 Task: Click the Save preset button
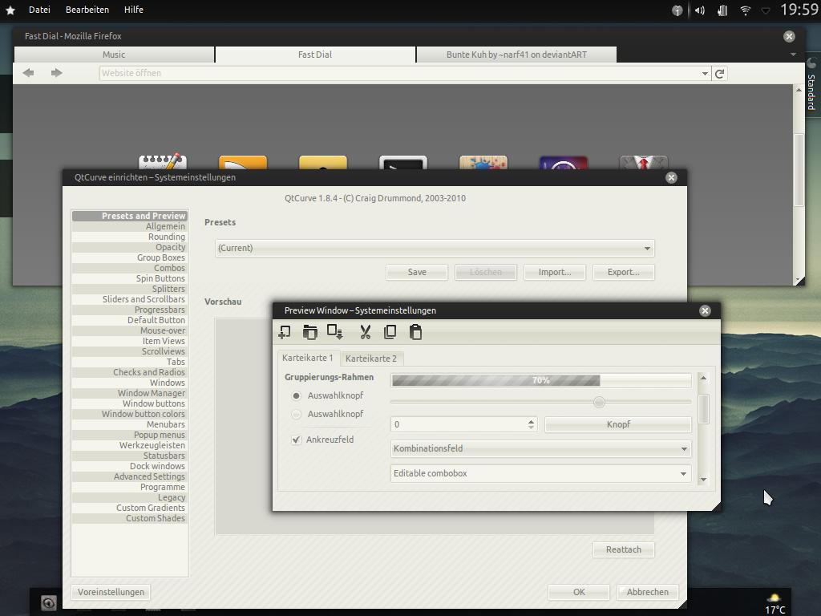[x=417, y=273]
